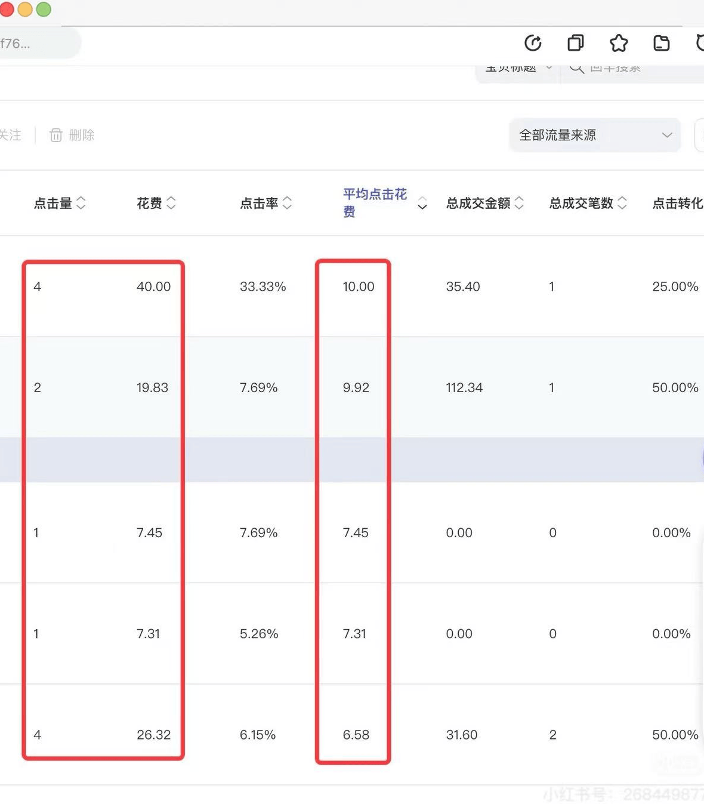
Task: Open the 全部流量来源 dropdown
Action: [595, 135]
